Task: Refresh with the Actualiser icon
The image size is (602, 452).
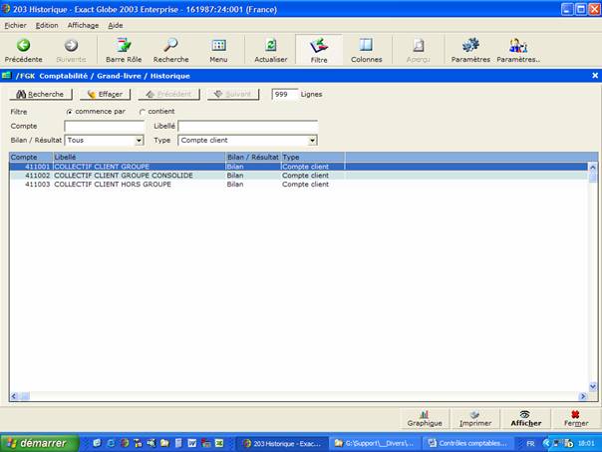Action: pos(271,46)
